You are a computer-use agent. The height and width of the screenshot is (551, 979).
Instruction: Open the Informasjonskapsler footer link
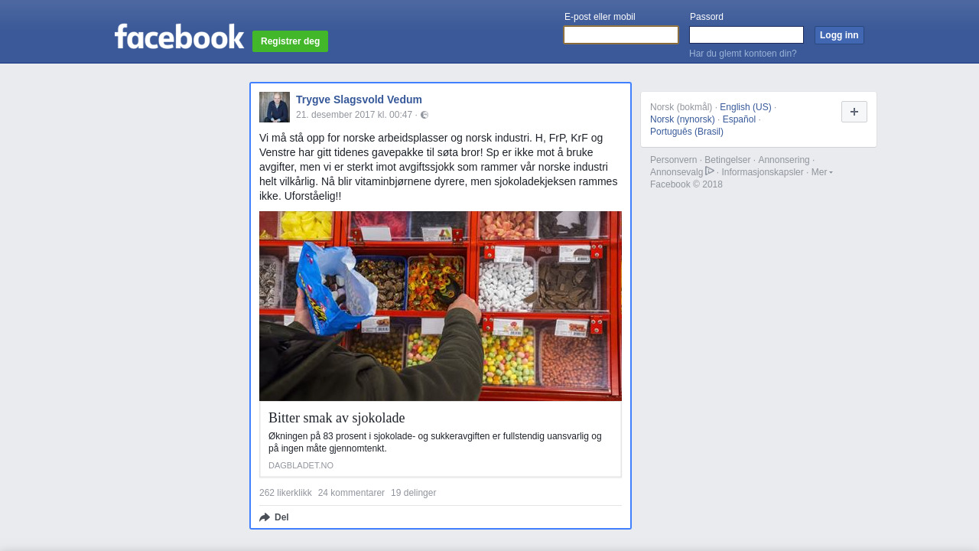pyautogui.click(x=763, y=172)
